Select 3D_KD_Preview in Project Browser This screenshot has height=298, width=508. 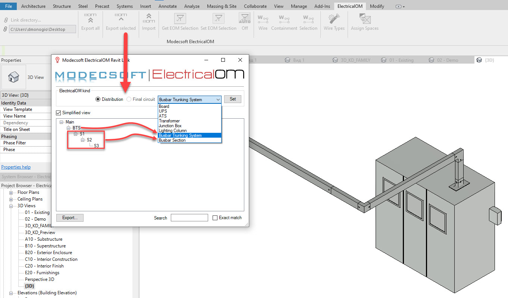point(40,233)
